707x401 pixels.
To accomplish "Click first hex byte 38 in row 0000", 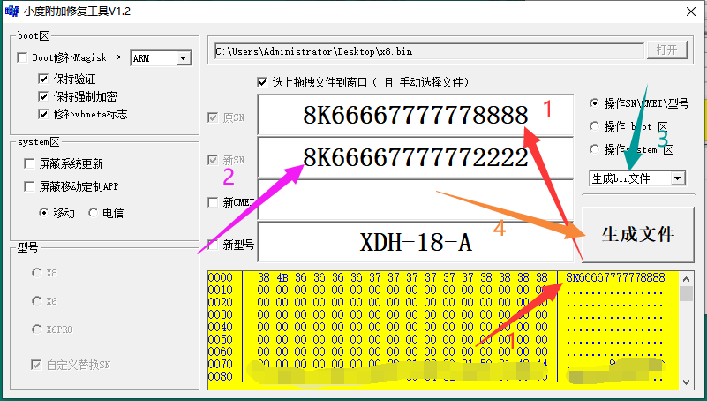I will coord(263,278).
